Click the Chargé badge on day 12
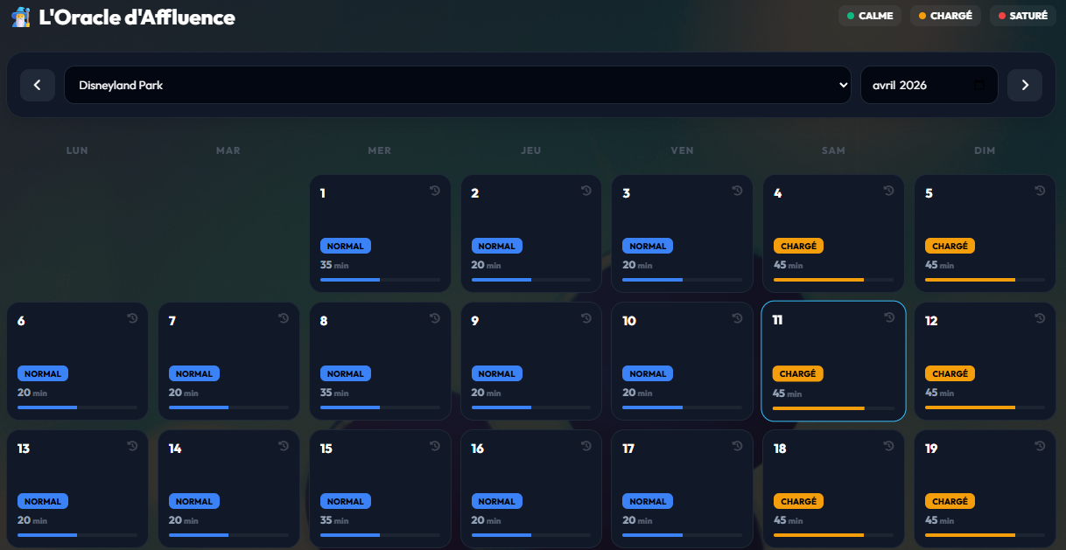This screenshot has width=1066, height=550. pyautogui.click(x=950, y=373)
